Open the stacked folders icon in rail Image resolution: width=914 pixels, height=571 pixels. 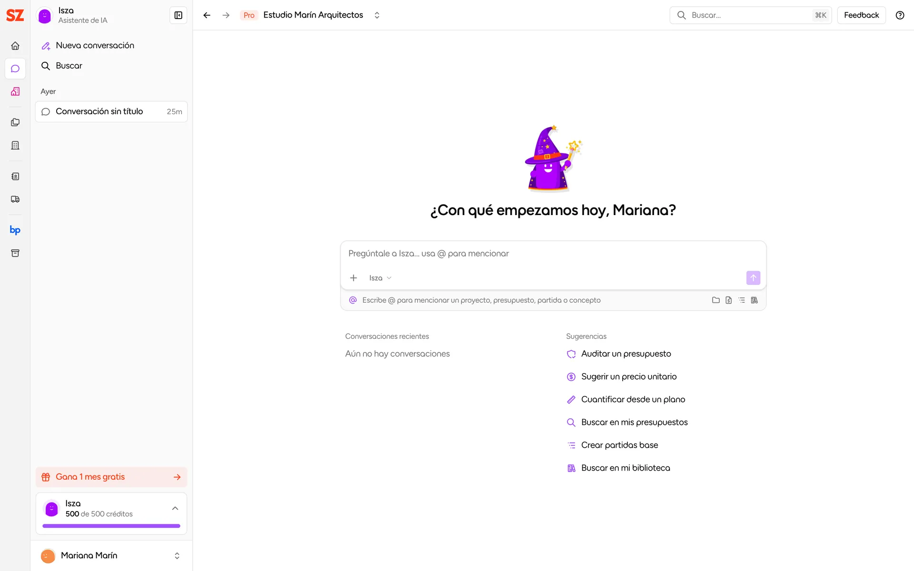click(15, 122)
